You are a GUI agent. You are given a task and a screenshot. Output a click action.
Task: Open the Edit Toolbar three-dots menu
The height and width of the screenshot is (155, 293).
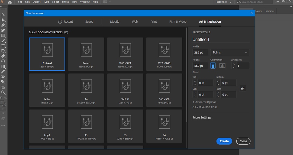pyautogui.click(x=3, y=125)
